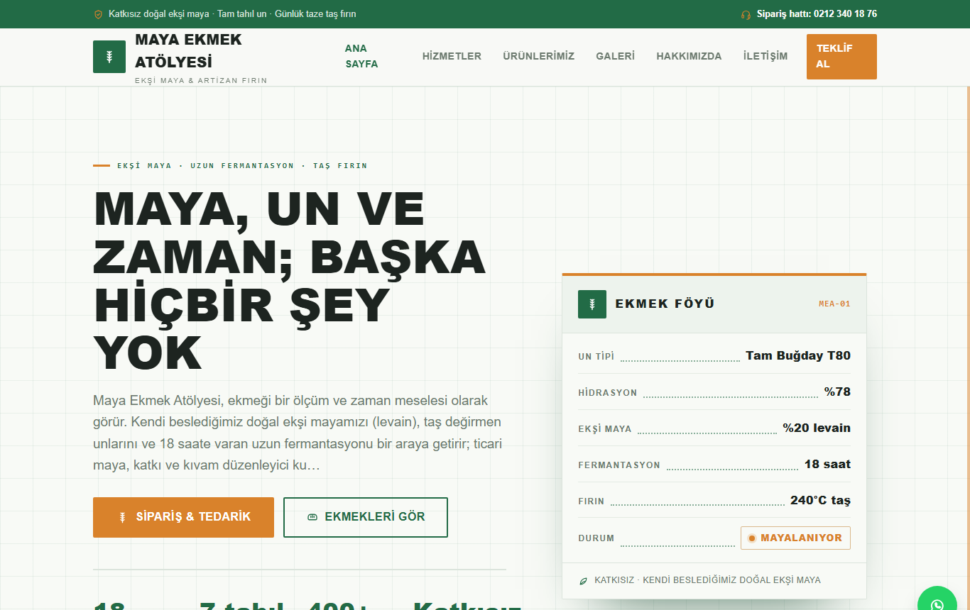970x610 pixels.
Task: Click the Maya Ekmek Atölyesi brand name
Action: [188, 50]
